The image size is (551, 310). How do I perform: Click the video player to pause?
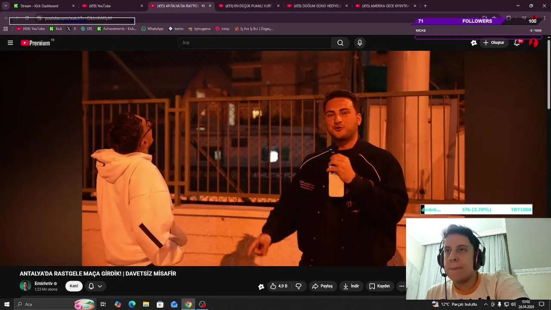273,158
